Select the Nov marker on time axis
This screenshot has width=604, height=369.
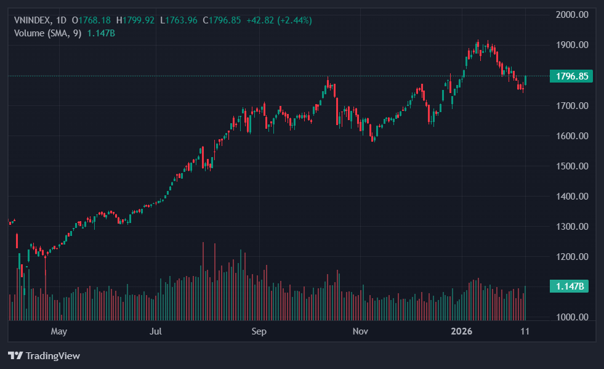pos(360,331)
